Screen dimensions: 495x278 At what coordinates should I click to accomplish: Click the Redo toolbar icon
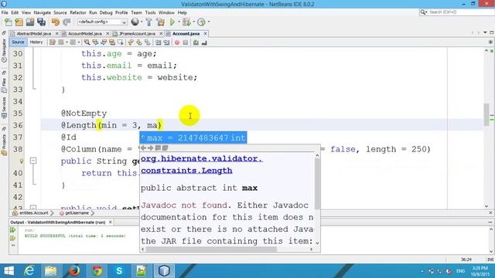click(67, 22)
